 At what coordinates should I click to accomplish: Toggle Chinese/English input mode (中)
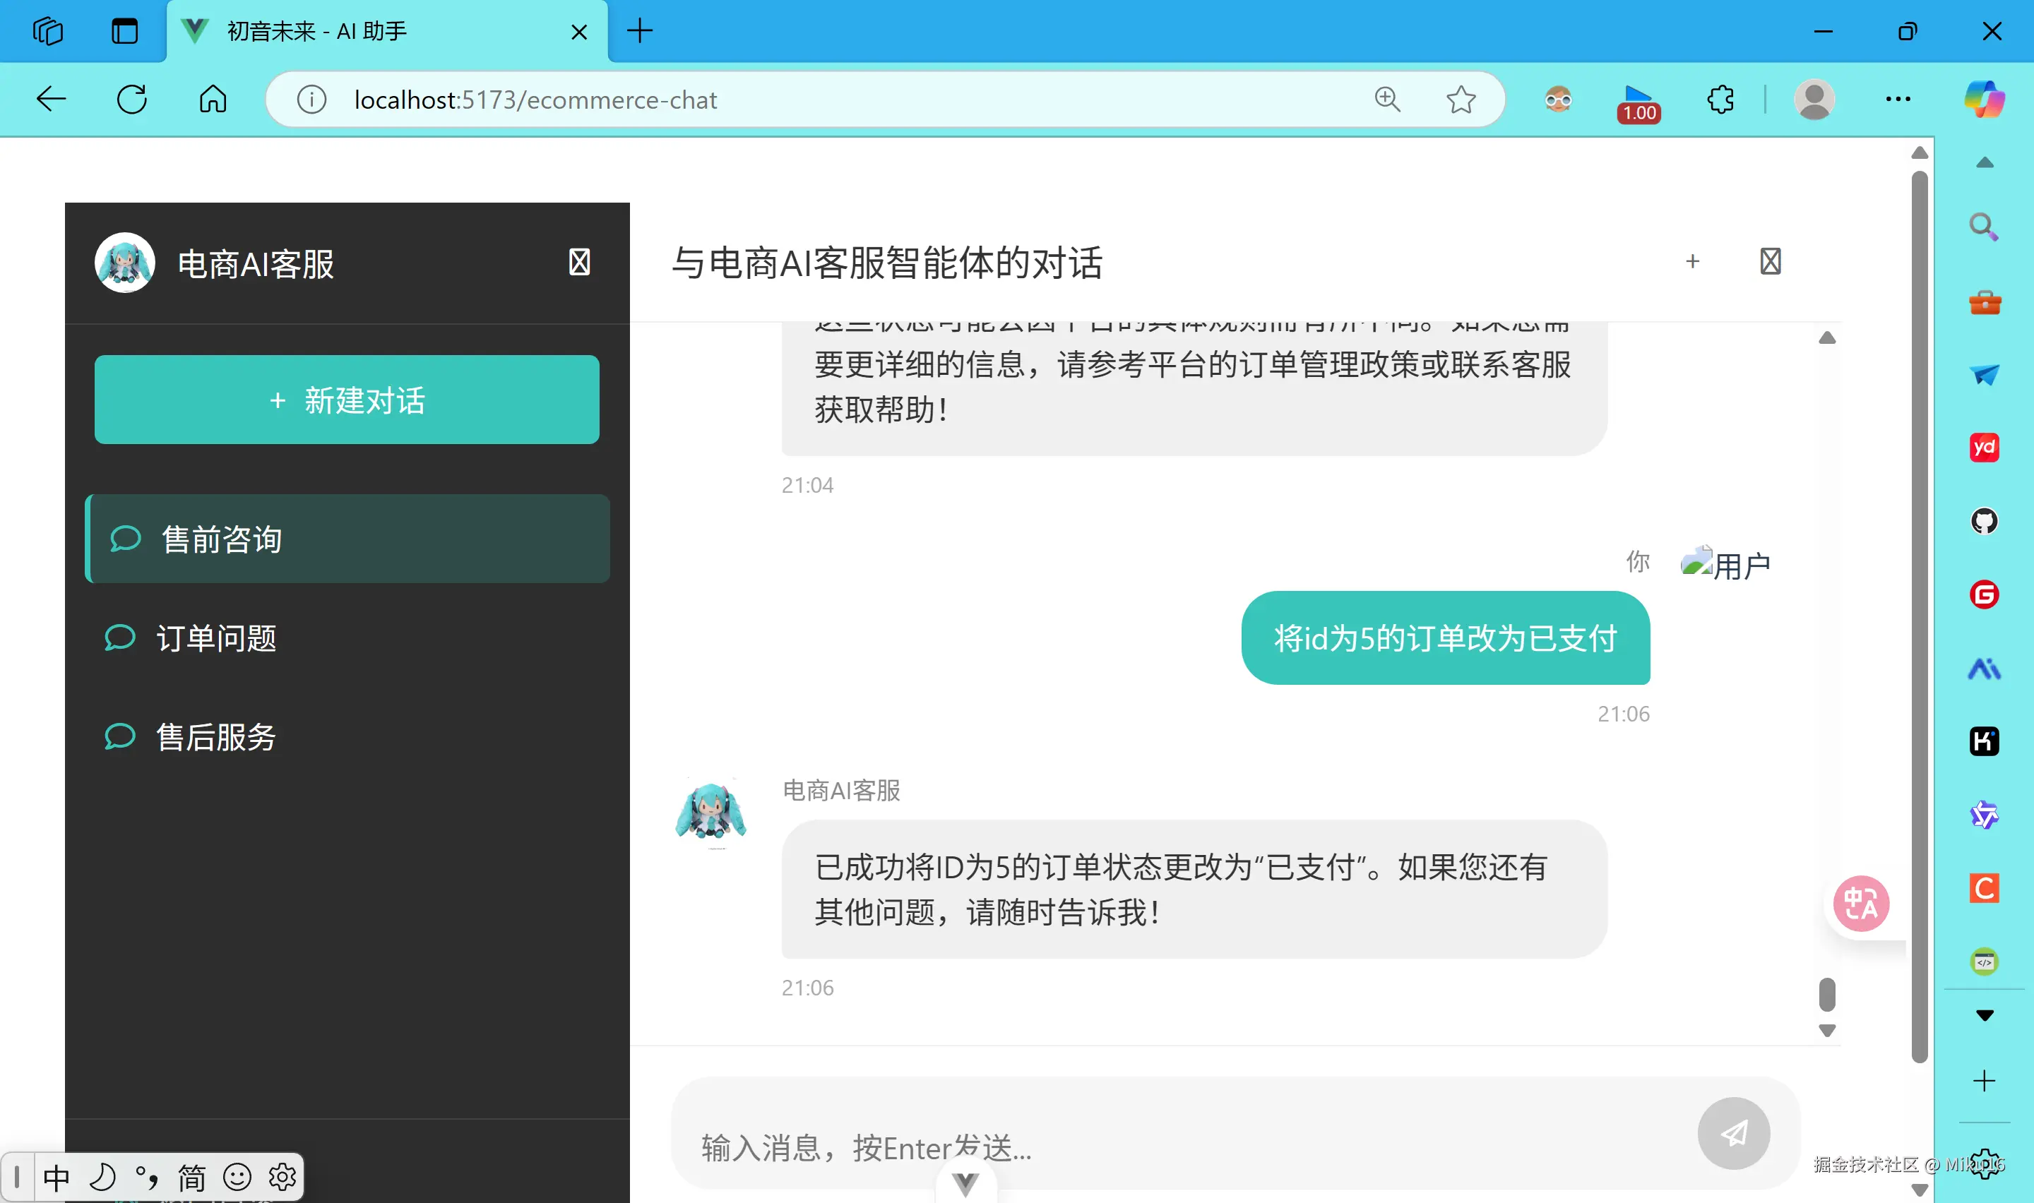[x=56, y=1177]
